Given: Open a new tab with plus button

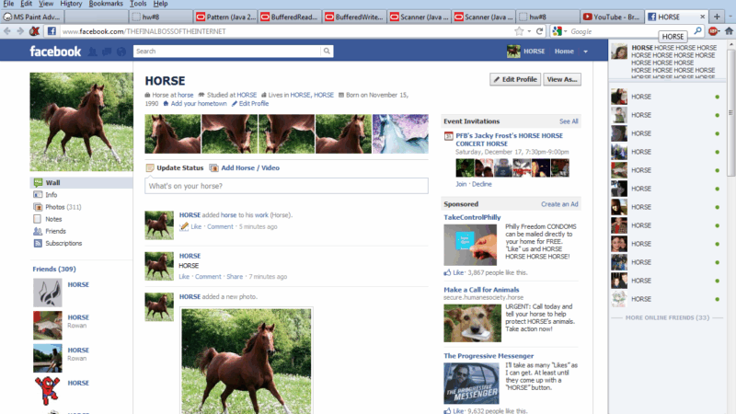Looking at the screenshot, I should 717,17.
